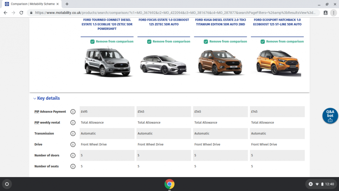
Task: Select the £495 advance payment cell
Action: click(x=107, y=112)
